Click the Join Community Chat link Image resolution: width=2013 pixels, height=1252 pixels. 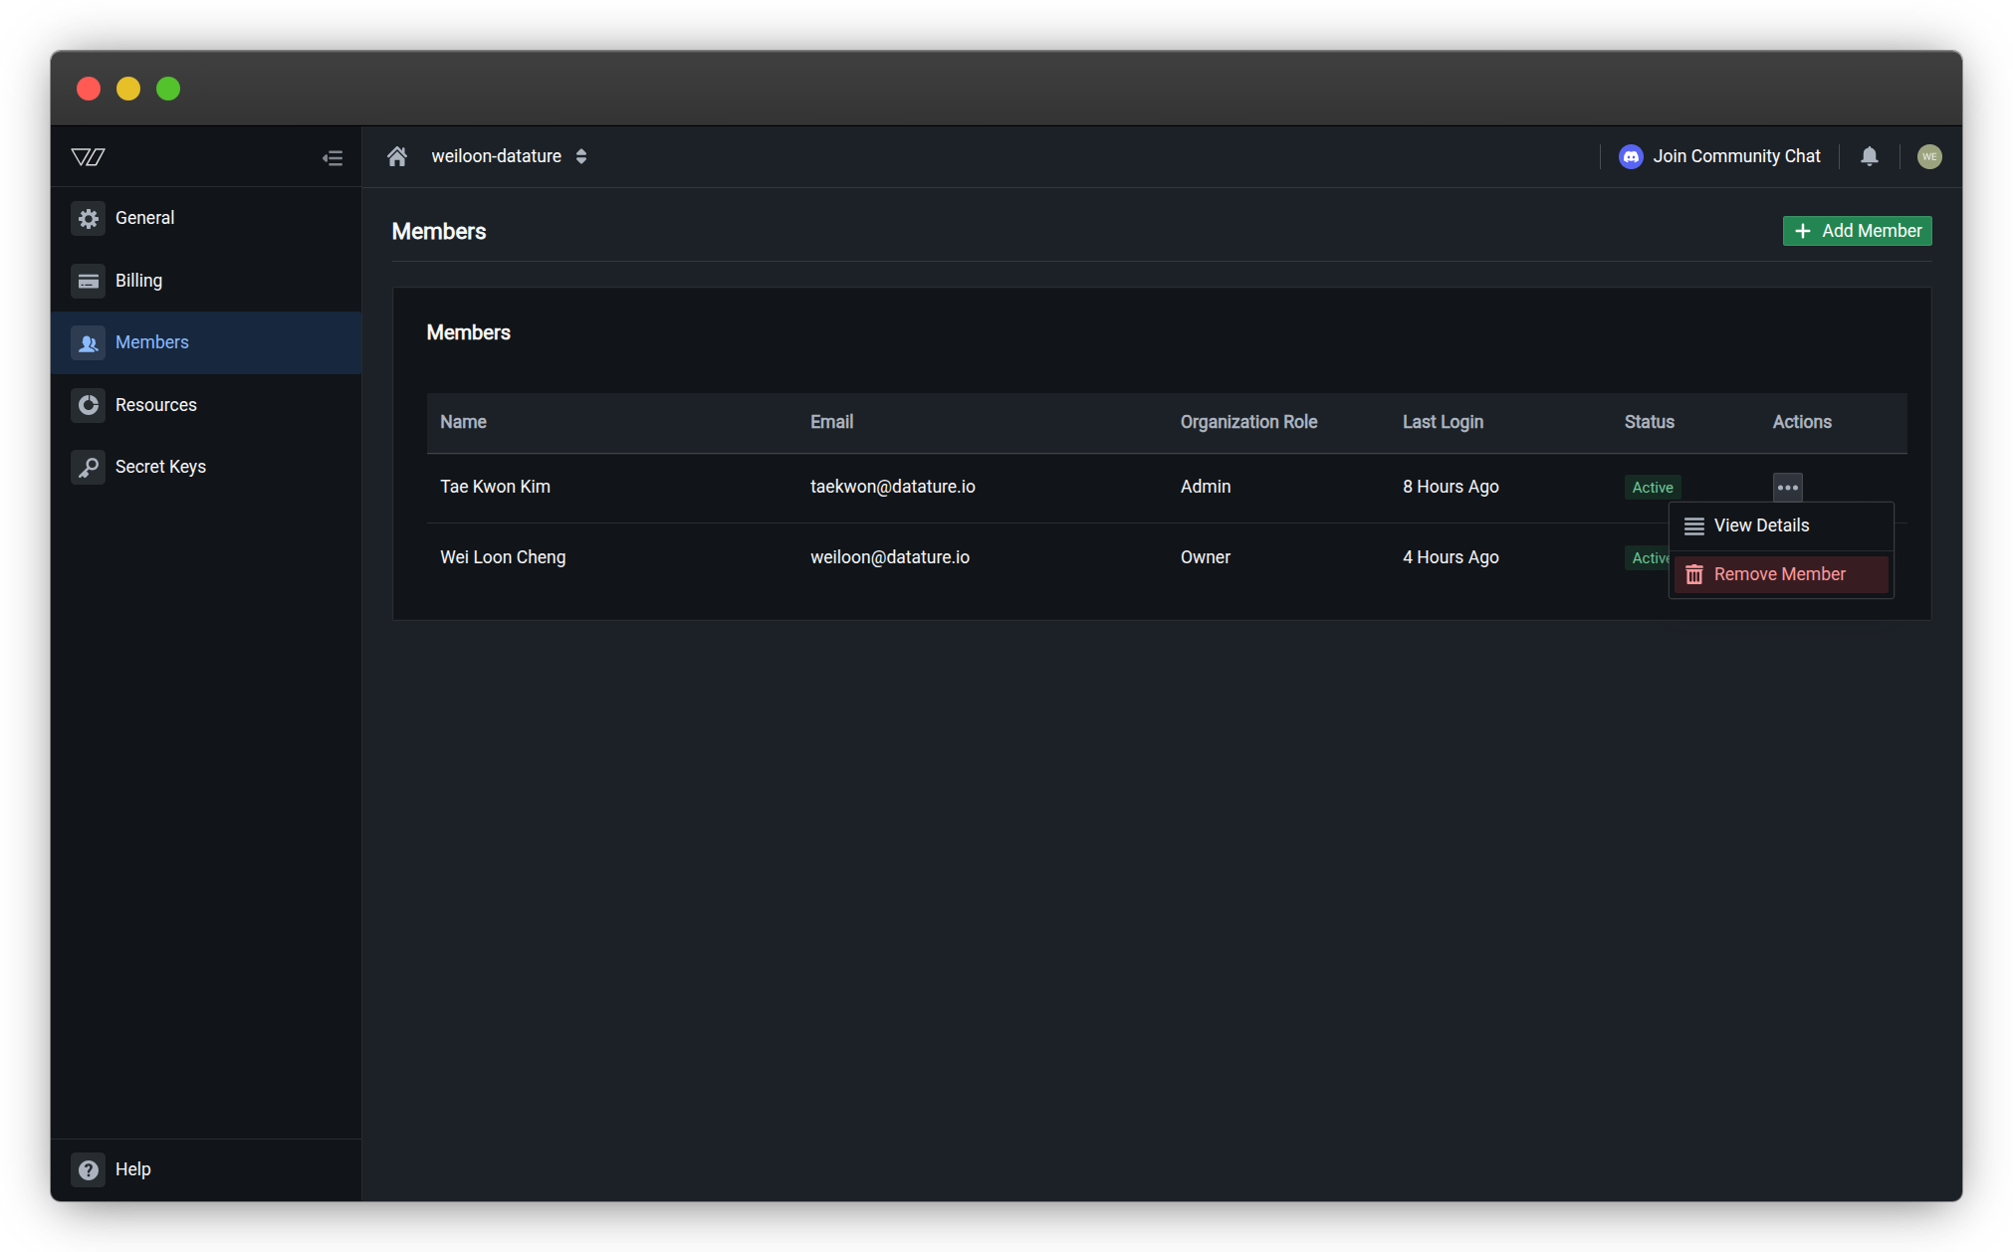click(1736, 156)
